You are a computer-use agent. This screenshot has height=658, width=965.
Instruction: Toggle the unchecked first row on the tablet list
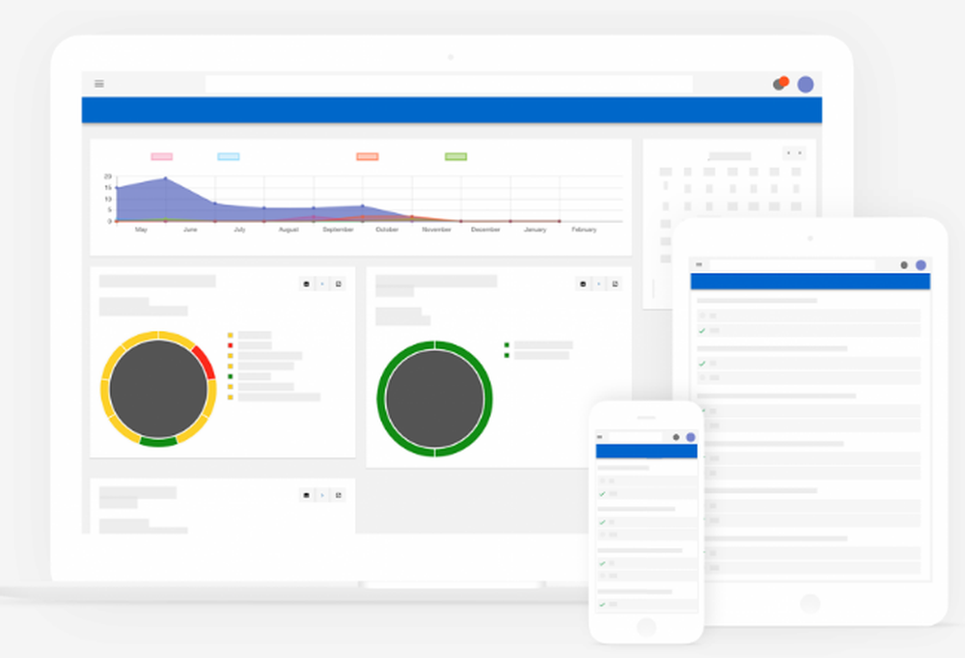pos(809,315)
